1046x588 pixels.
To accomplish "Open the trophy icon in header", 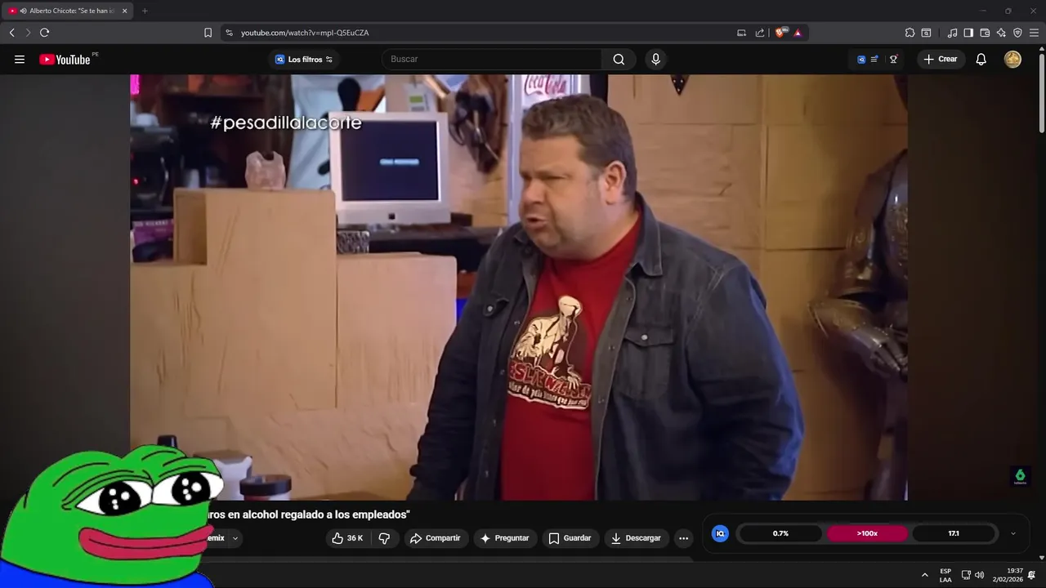I will pyautogui.click(x=894, y=59).
